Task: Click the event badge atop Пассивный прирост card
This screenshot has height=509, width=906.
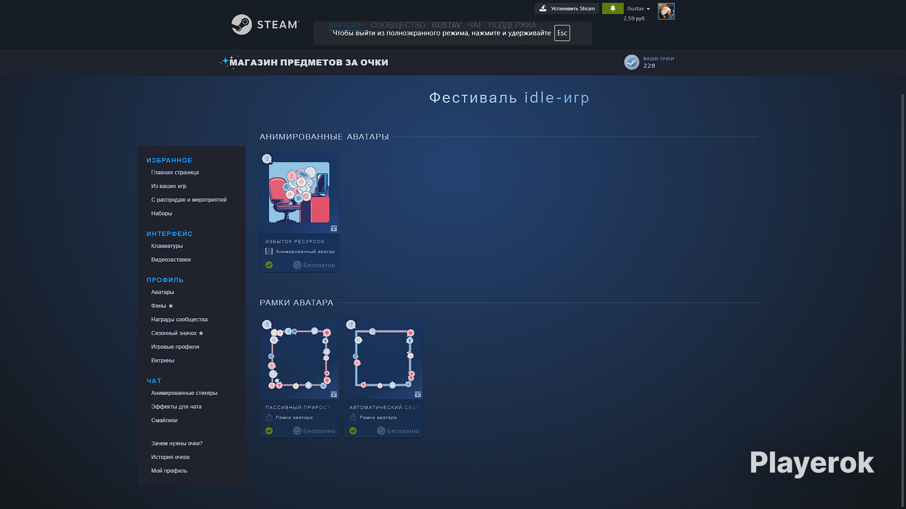Action: tap(267, 325)
